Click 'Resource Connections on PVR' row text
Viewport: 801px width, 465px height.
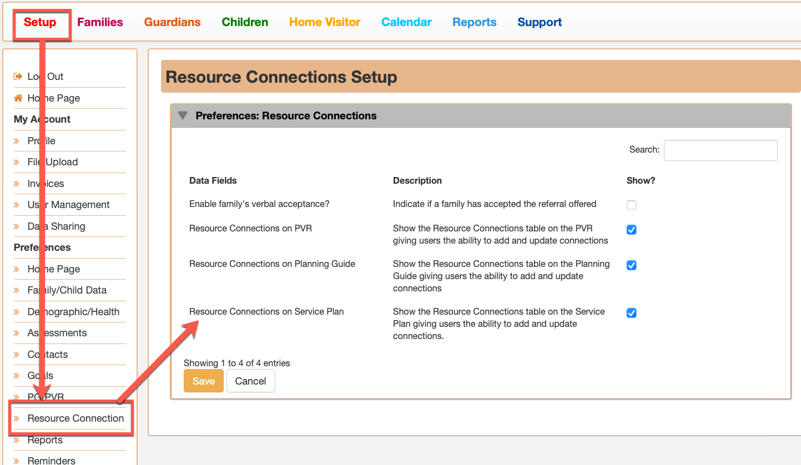pos(250,228)
